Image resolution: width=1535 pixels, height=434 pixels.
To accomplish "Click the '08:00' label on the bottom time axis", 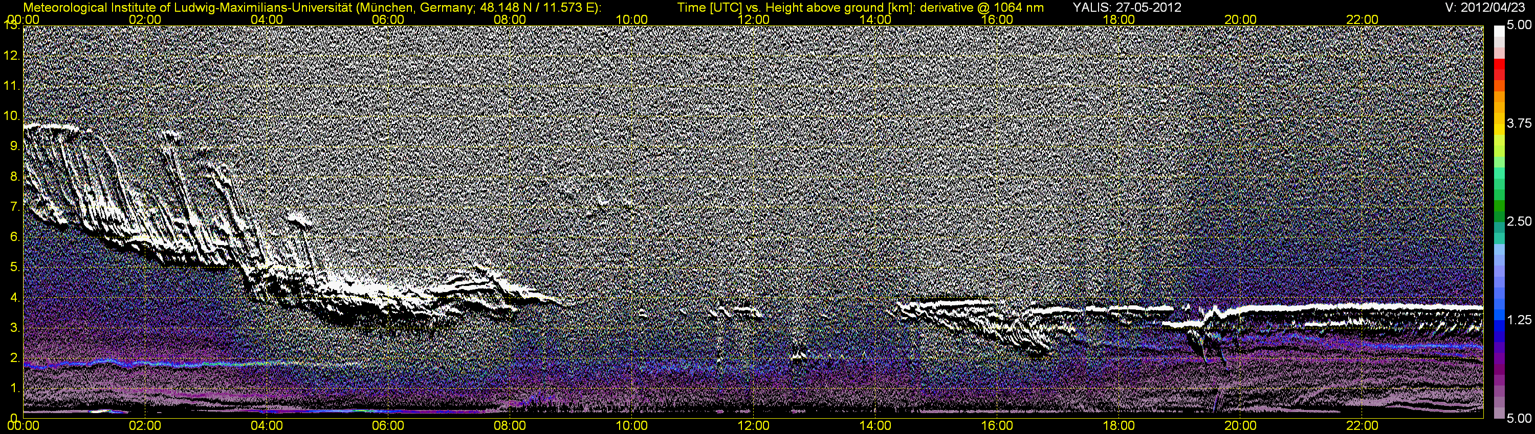I will click(510, 426).
